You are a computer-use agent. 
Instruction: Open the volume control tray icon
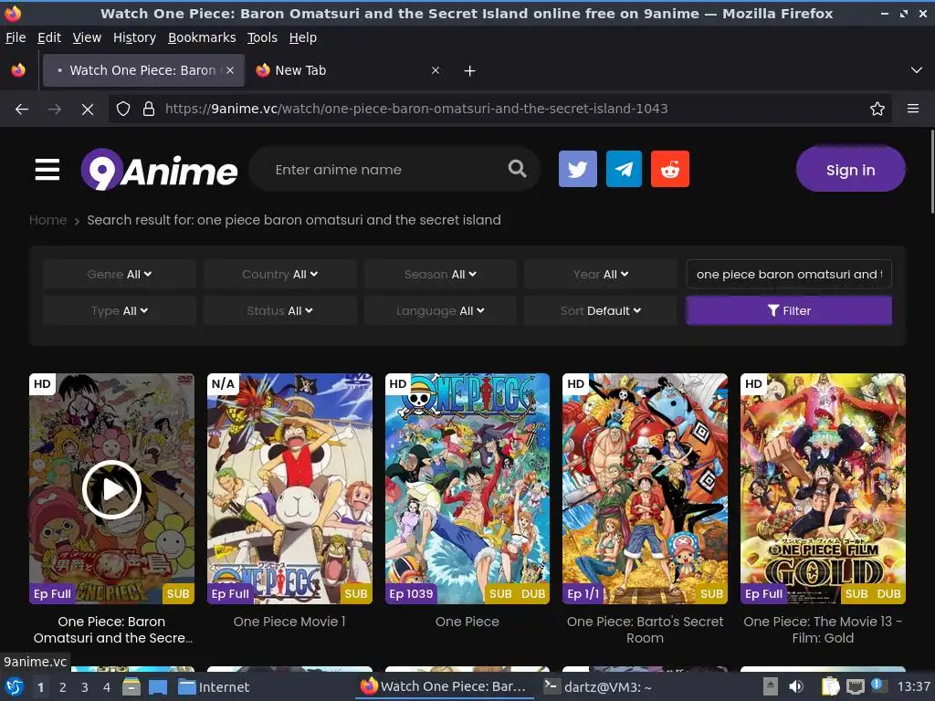[796, 686]
